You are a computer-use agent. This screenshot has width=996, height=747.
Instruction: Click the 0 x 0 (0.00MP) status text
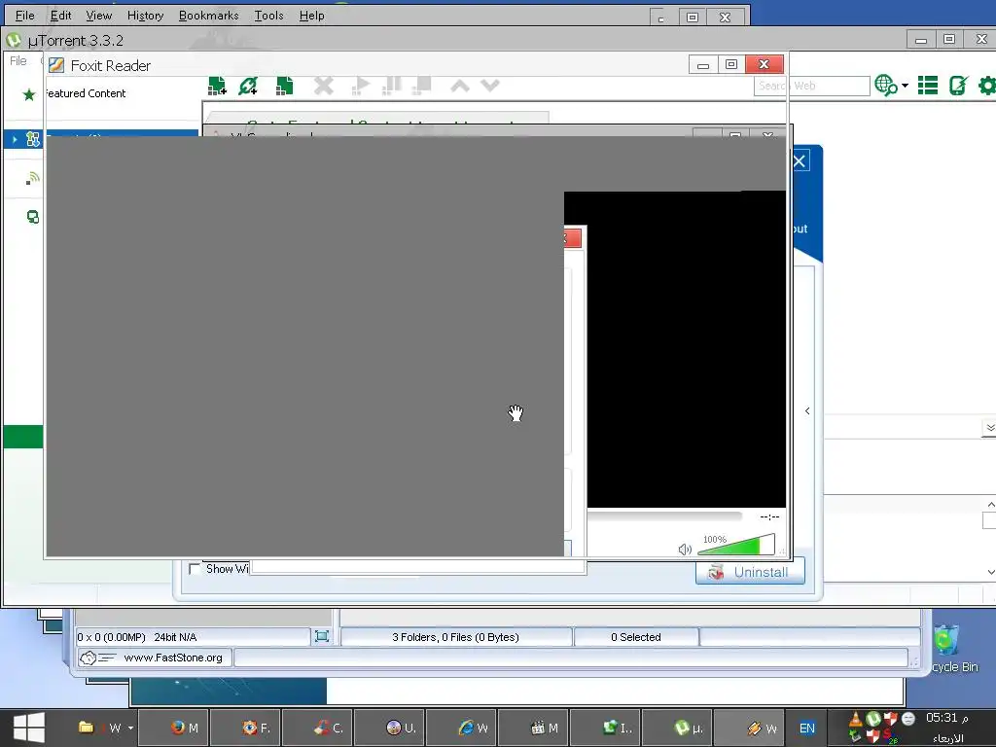click(x=111, y=637)
